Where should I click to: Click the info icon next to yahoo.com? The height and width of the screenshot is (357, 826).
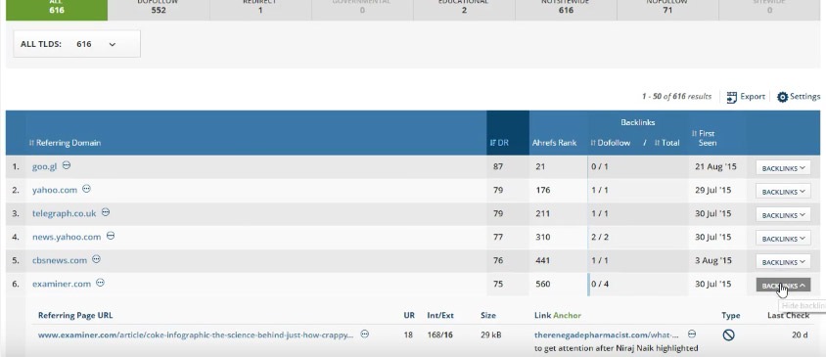(86, 189)
